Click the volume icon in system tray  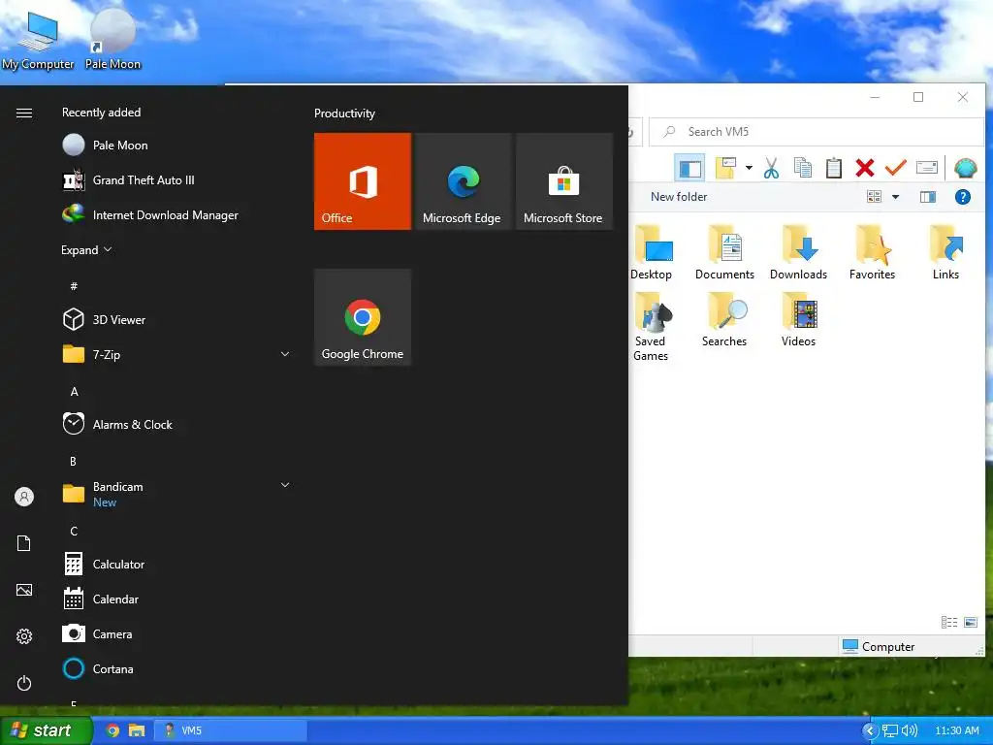pyautogui.click(x=910, y=730)
